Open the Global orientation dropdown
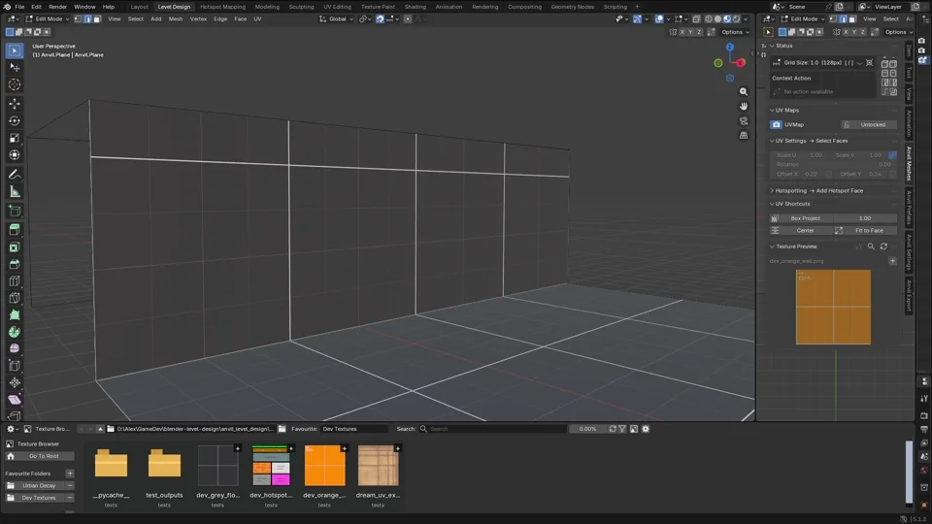This screenshot has height=524, width=932. pyautogui.click(x=337, y=19)
